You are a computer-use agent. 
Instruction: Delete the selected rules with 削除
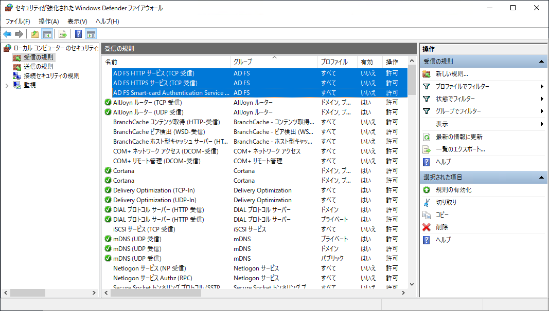[442, 227]
